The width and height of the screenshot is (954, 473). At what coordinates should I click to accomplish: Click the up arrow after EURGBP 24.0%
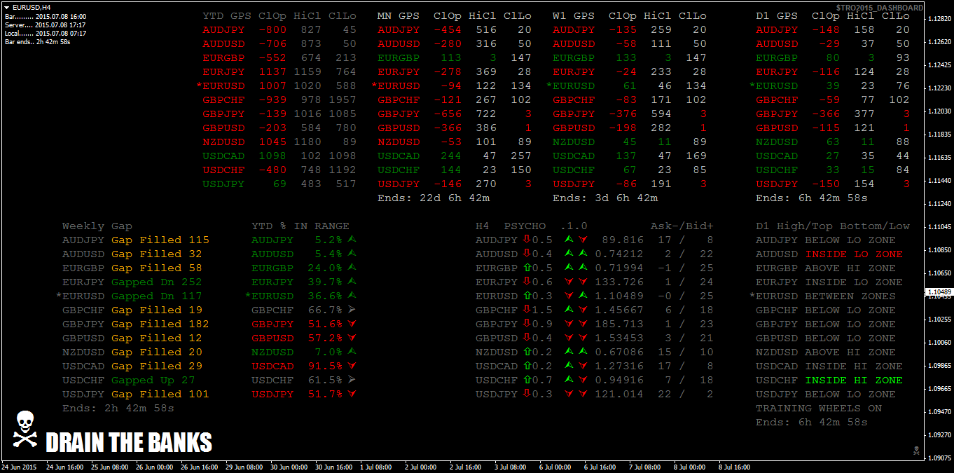(352, 268)
